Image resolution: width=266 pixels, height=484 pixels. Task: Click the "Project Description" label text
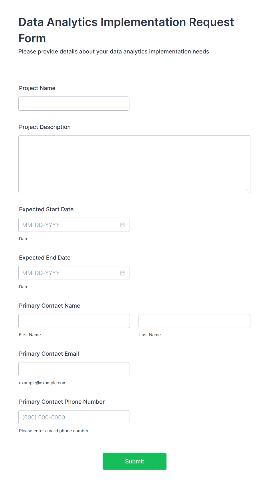[x=45, y=127]
